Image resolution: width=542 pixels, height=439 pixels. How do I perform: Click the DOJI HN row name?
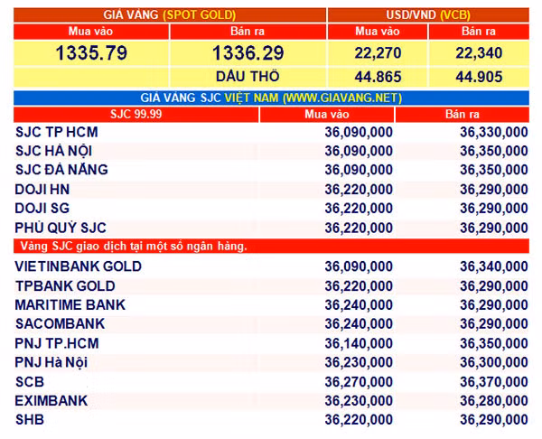click(42, 190)
